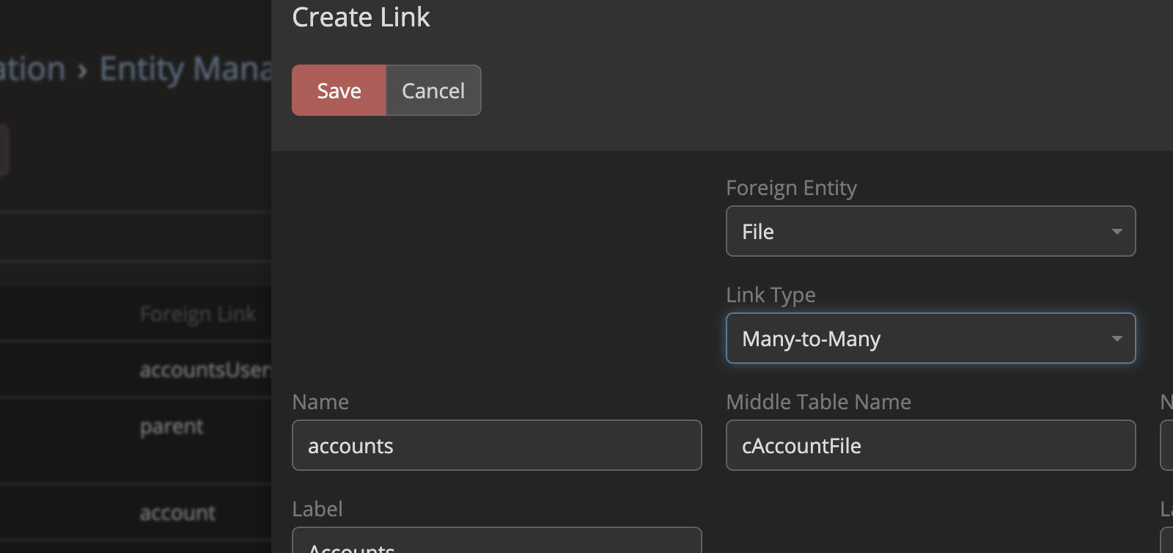Click the Foreign Entity dropdown caret arrow
Screen dimensions: 1173x553
pyautogui.click(x=1117, y=232)
